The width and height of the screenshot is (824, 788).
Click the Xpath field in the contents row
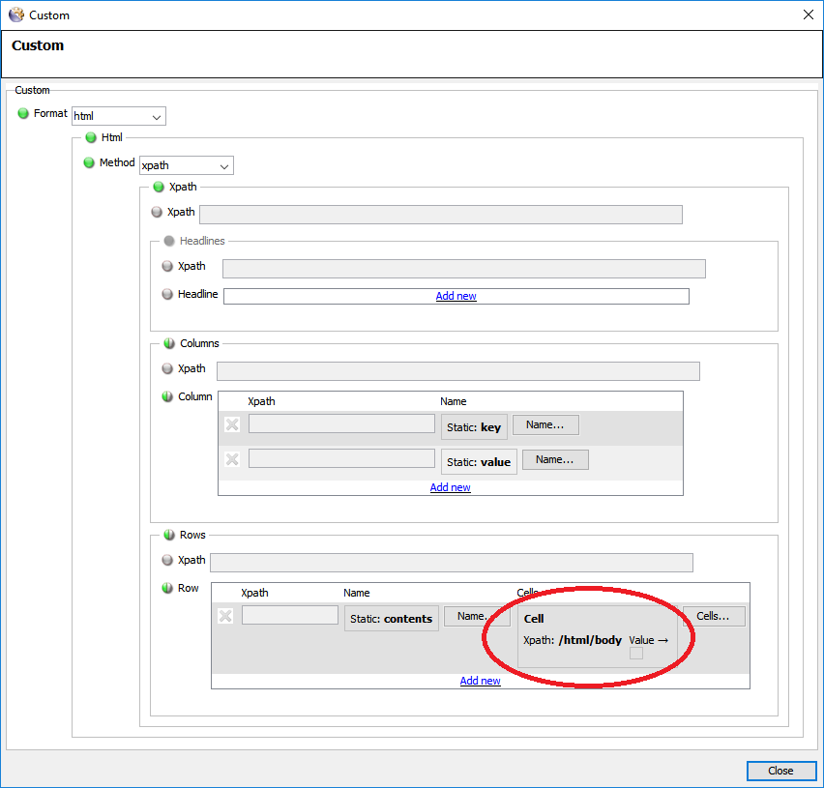coord(289,615)
